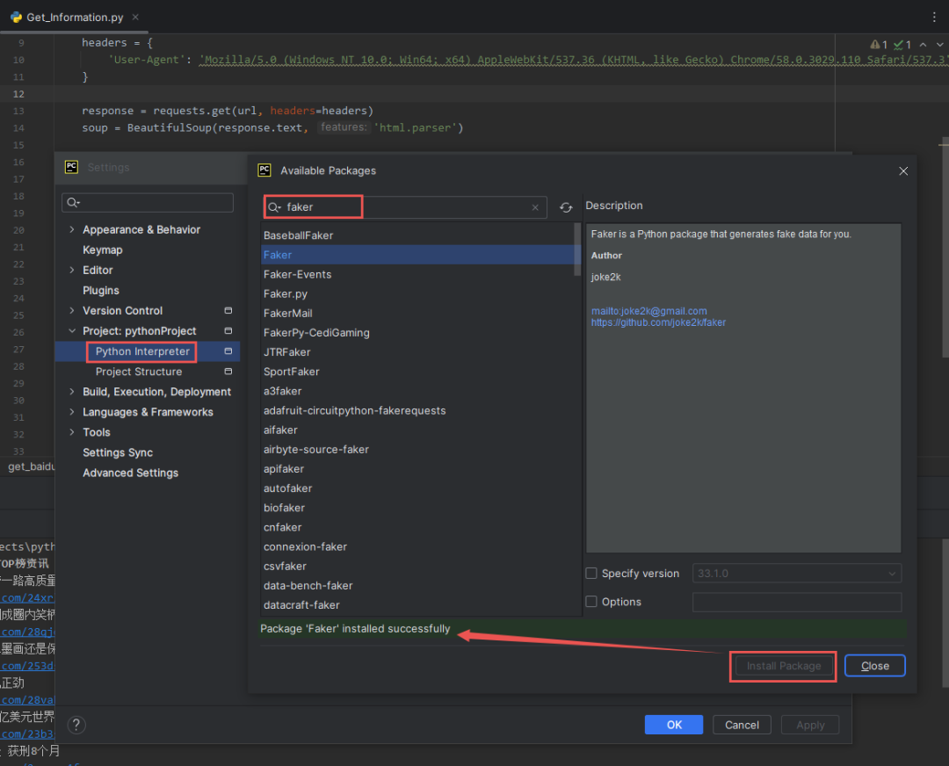Open the github.com/joke2k/faker link
Screen dimensions: 949x766
click(x=658, y=322)
